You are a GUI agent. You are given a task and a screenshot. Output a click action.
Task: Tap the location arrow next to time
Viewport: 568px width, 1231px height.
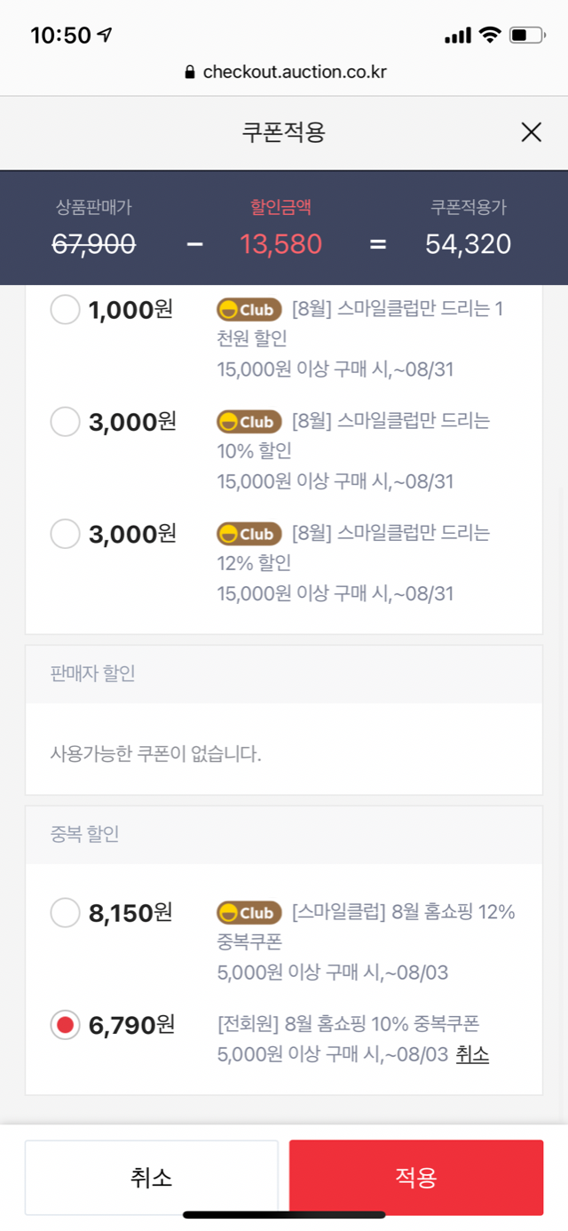[x=106, y=36]
